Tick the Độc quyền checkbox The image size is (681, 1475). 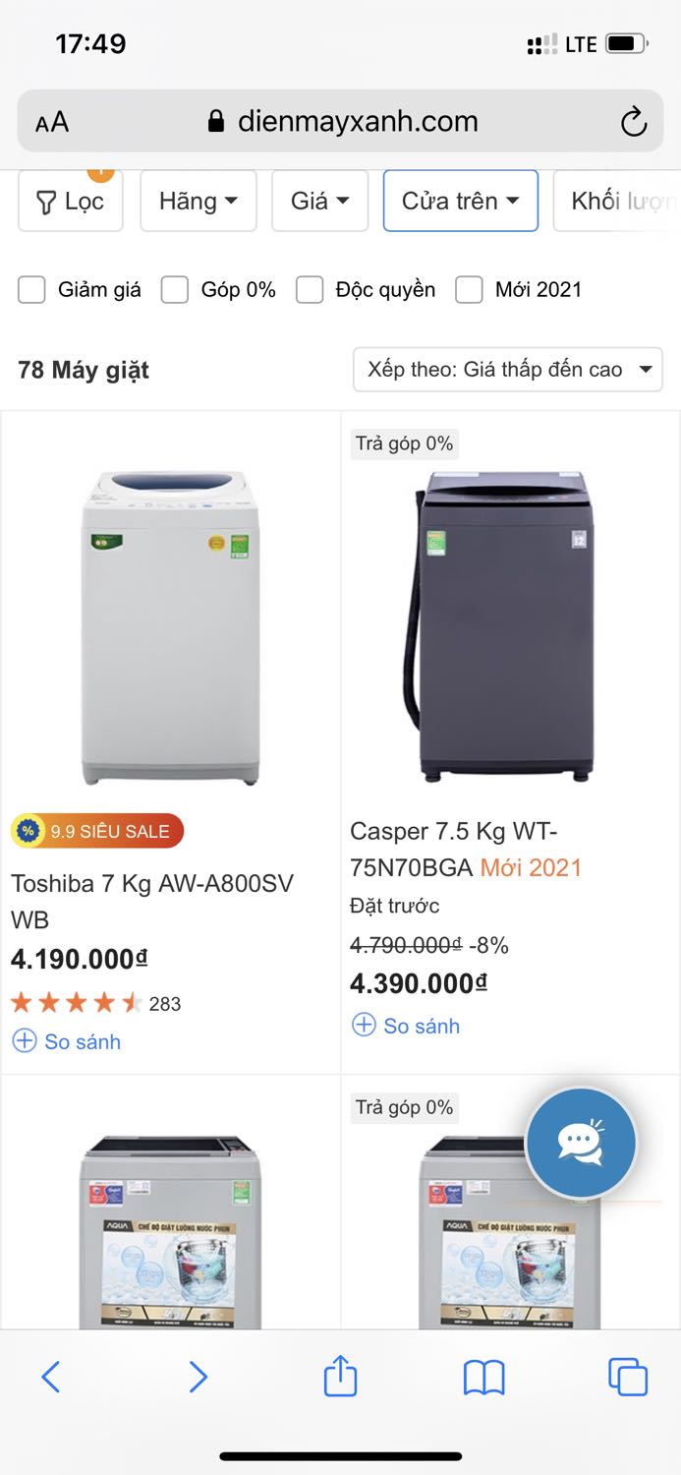click(311, 290)
